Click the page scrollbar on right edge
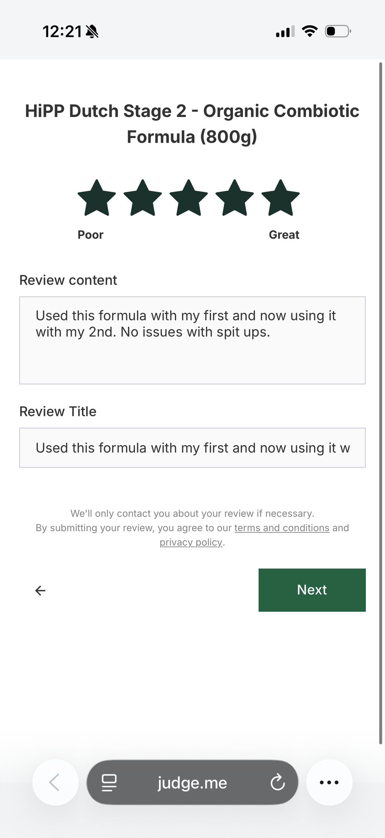 pos(380,403)
